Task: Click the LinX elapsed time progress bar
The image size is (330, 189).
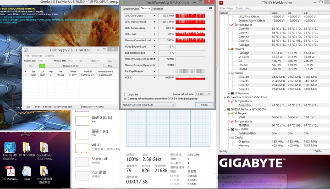Action: coord(71,66)
